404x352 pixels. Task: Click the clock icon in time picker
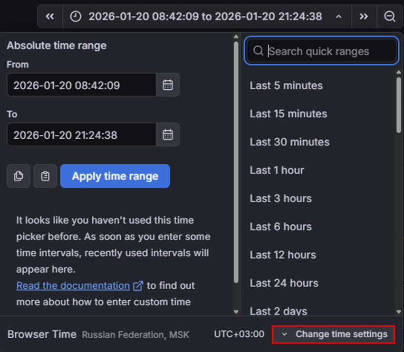[x=76, y=17]
